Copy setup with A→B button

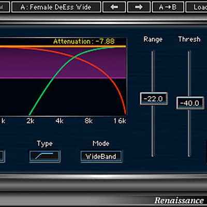(168, 7)
